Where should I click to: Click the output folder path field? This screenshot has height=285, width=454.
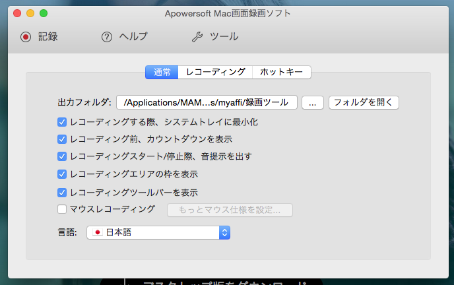pos(207,102)
